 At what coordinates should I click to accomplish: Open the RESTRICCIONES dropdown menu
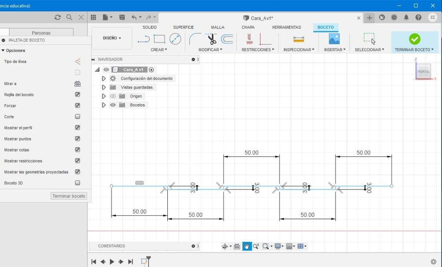tap(258, 50)
